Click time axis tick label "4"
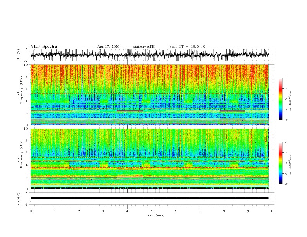The width and height of the screenshot is (307, 237). 127,211
